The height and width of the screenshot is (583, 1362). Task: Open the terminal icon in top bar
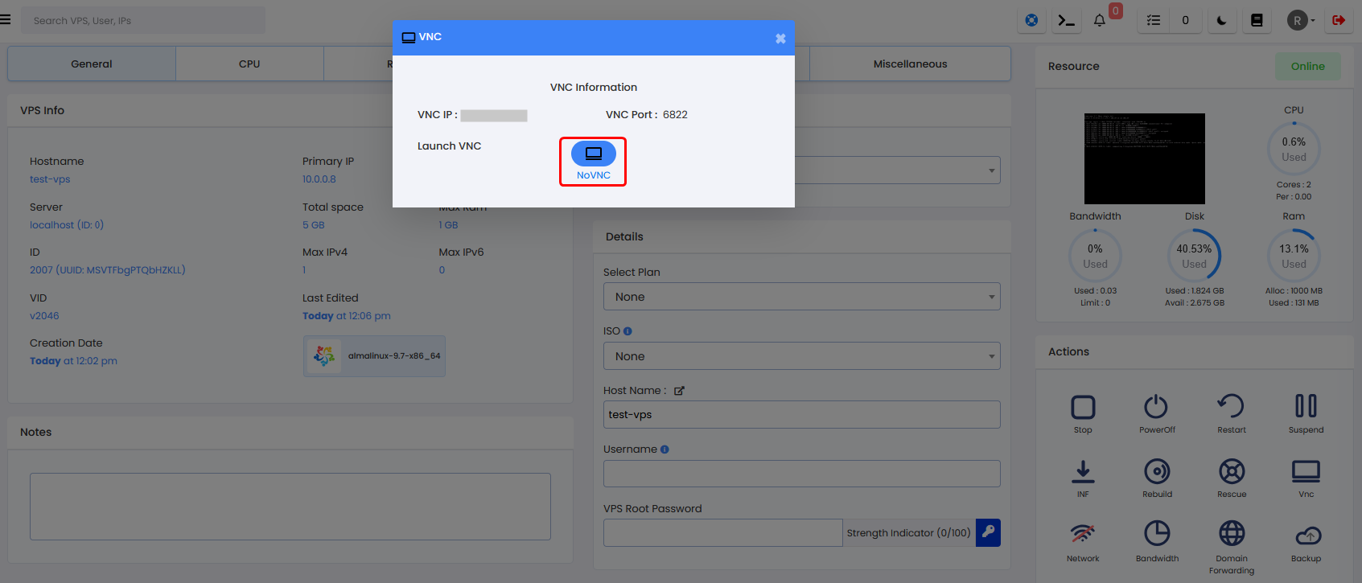(1066, 20)
